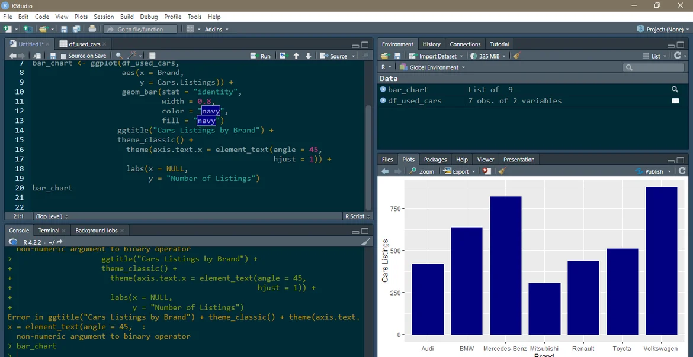Open the Import Dataset dropdown

click(438, 56)
